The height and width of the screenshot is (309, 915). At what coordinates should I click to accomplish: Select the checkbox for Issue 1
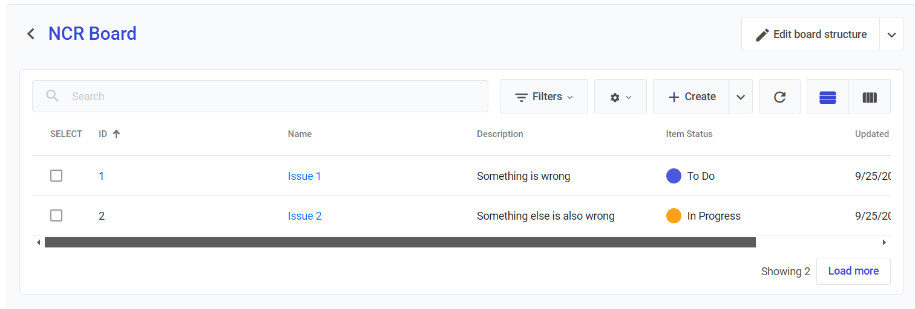[x=56, y=176]
